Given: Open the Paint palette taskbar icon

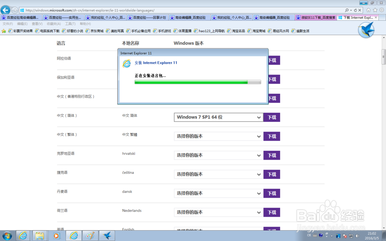Looking at the screenshot, I should coord(90,236).
